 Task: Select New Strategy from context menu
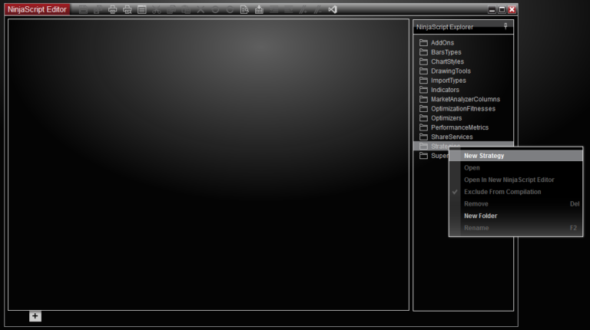(x=484, y=156)
